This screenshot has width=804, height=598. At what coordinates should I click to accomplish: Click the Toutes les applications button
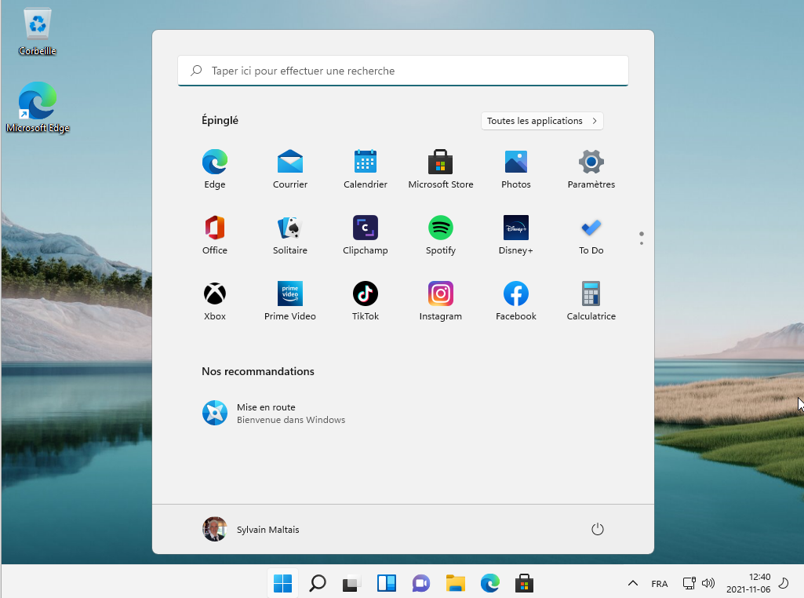[x=542, y=121]
